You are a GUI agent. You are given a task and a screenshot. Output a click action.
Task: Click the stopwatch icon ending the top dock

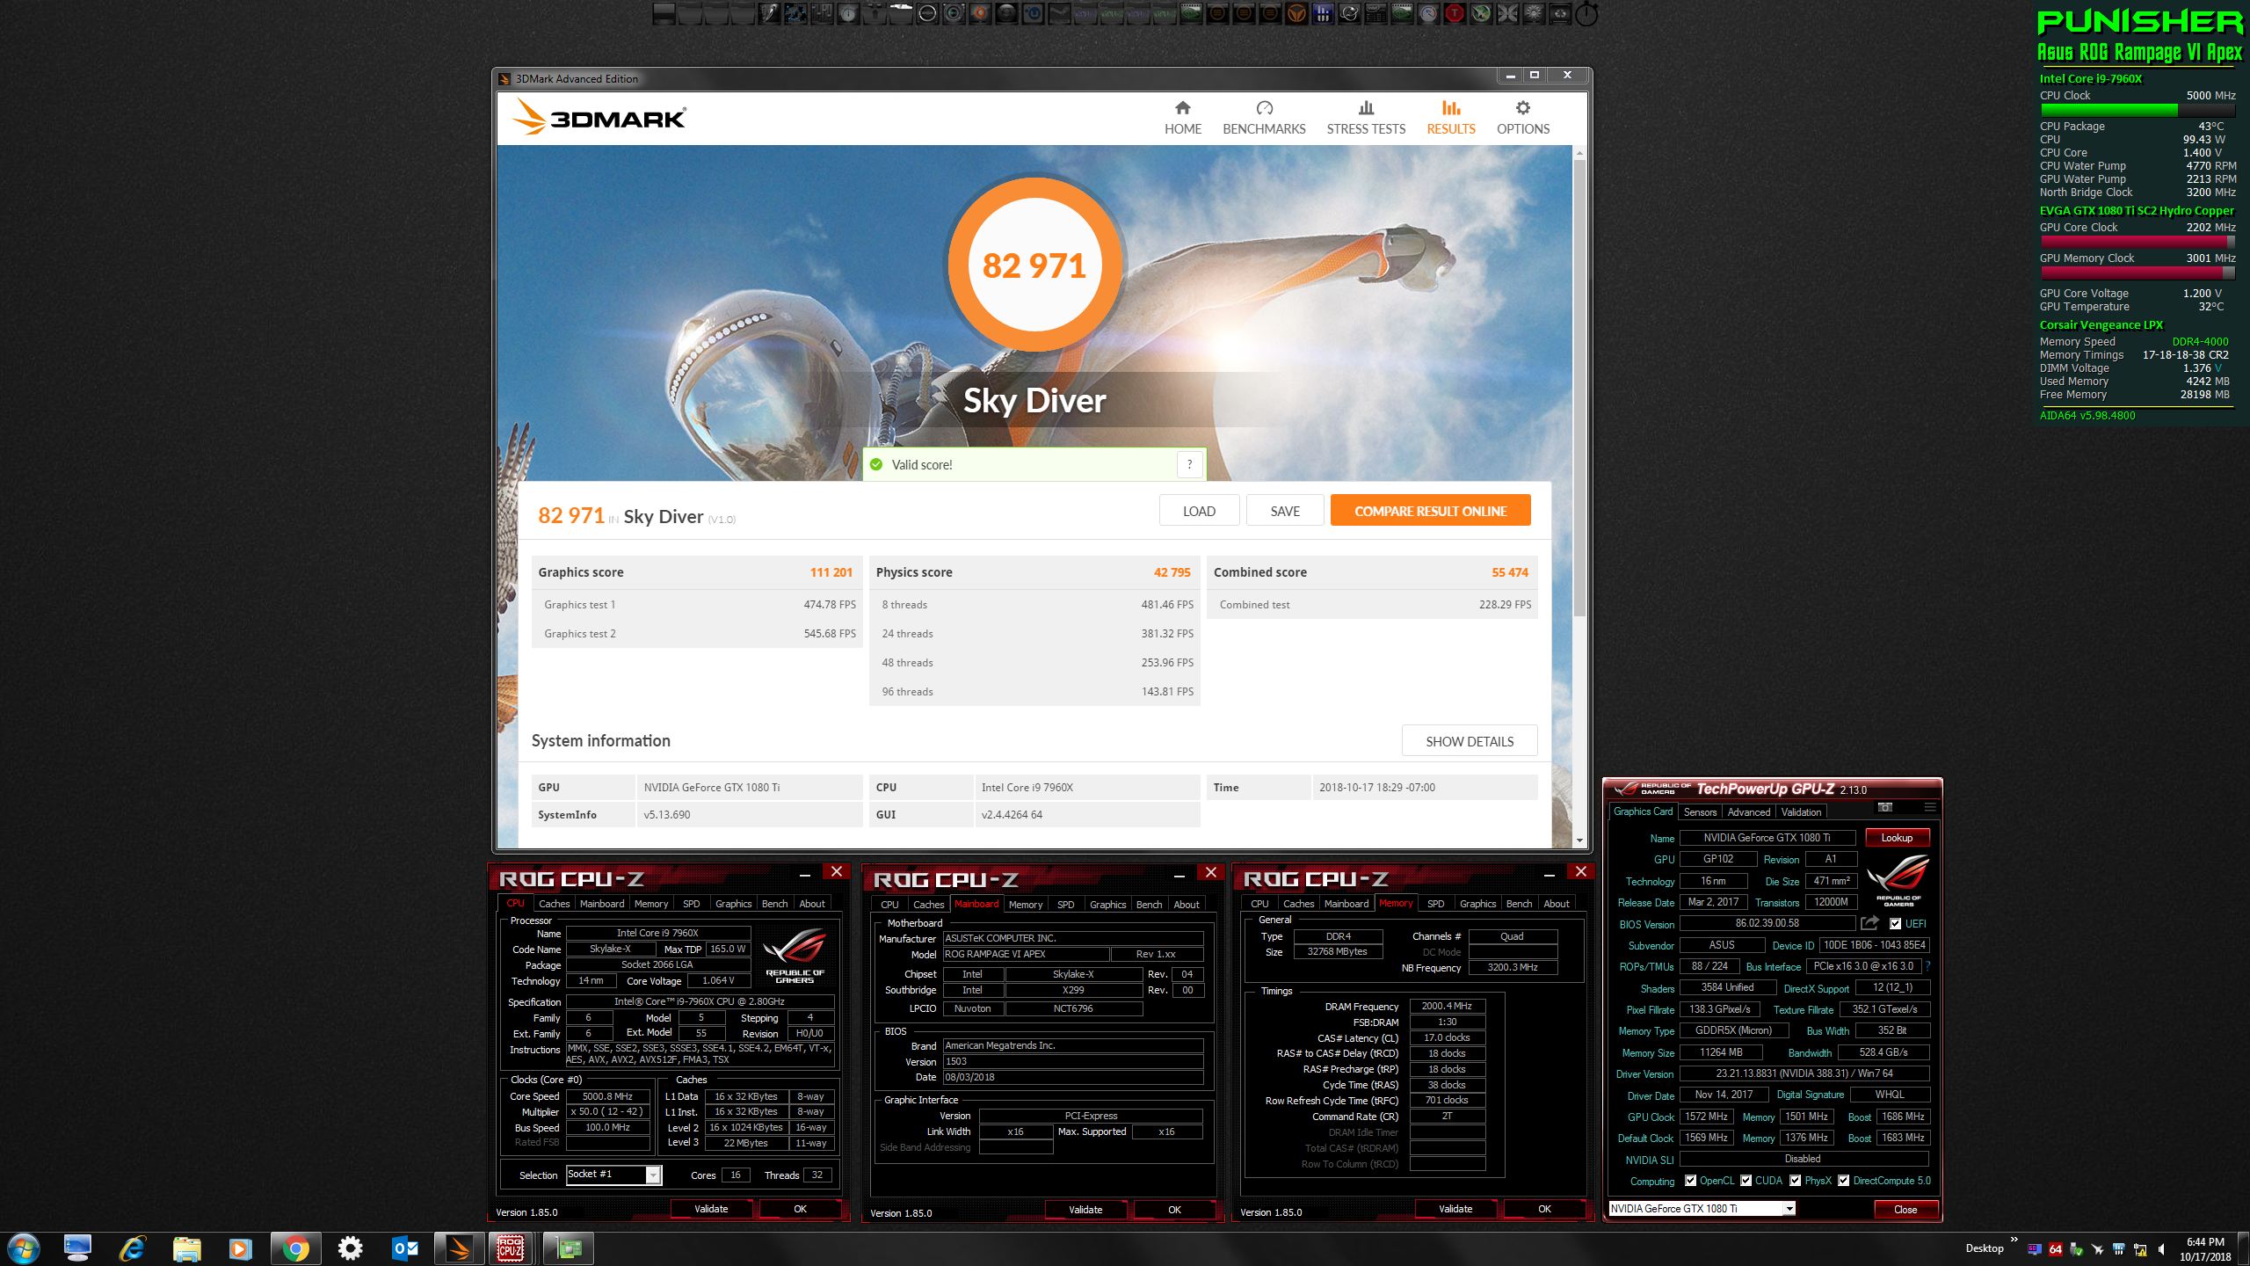coord(1586,14)
